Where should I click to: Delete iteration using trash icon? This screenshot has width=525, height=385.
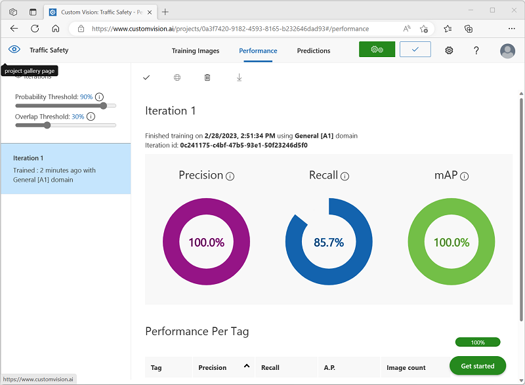pos(207,77)
